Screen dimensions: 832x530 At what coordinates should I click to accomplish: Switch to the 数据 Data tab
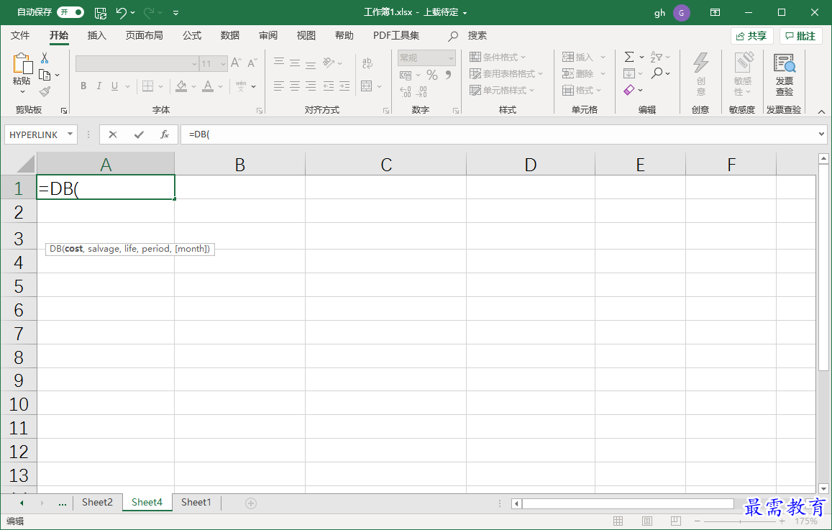coord(230,35)
